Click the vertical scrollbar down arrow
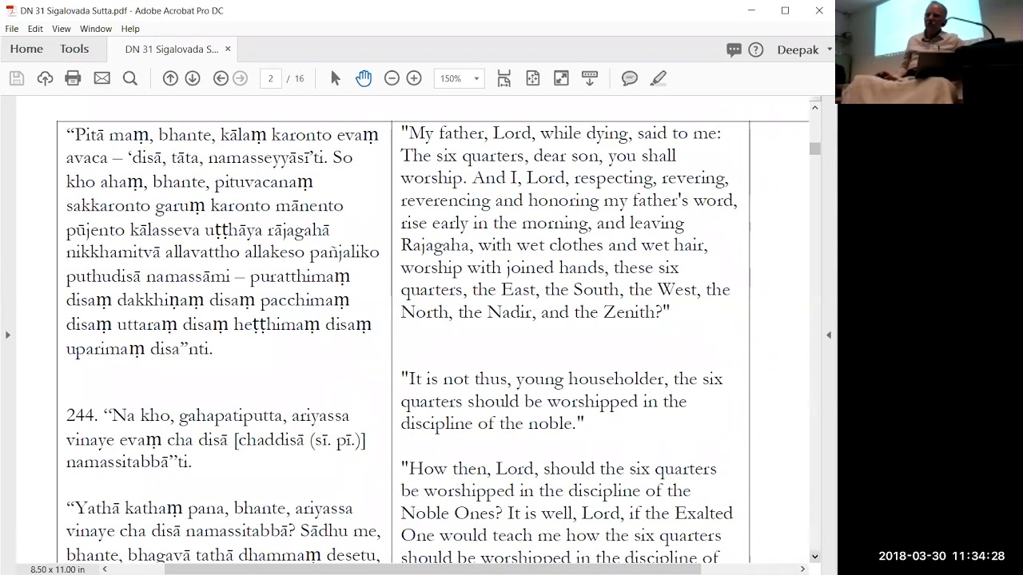The image size is (1023, 575). point(815,557)
